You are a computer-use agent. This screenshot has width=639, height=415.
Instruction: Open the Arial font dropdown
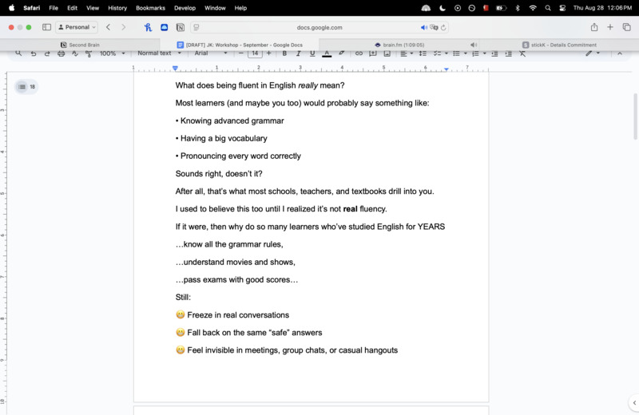[210, 53]
